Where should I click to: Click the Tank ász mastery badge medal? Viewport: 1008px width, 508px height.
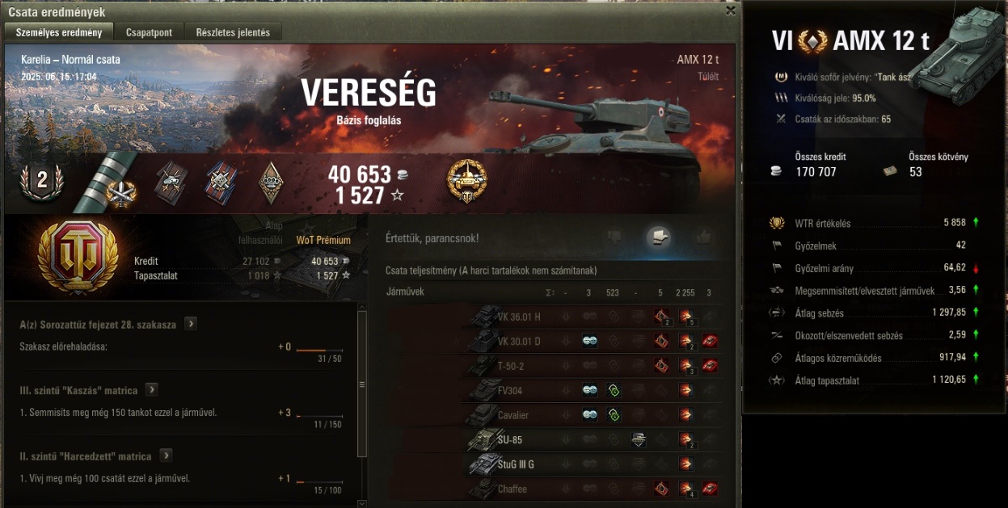(x=467, y=183)
